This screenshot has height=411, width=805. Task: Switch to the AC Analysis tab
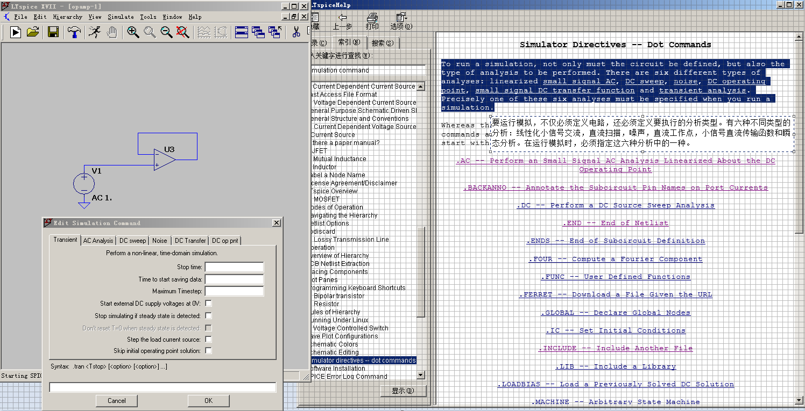tap(98, 241)
